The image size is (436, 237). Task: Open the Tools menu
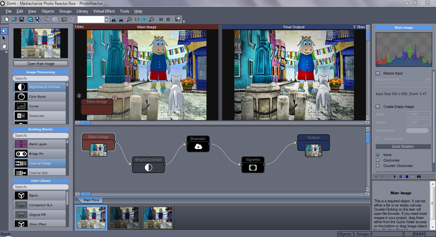pos(124,11)
